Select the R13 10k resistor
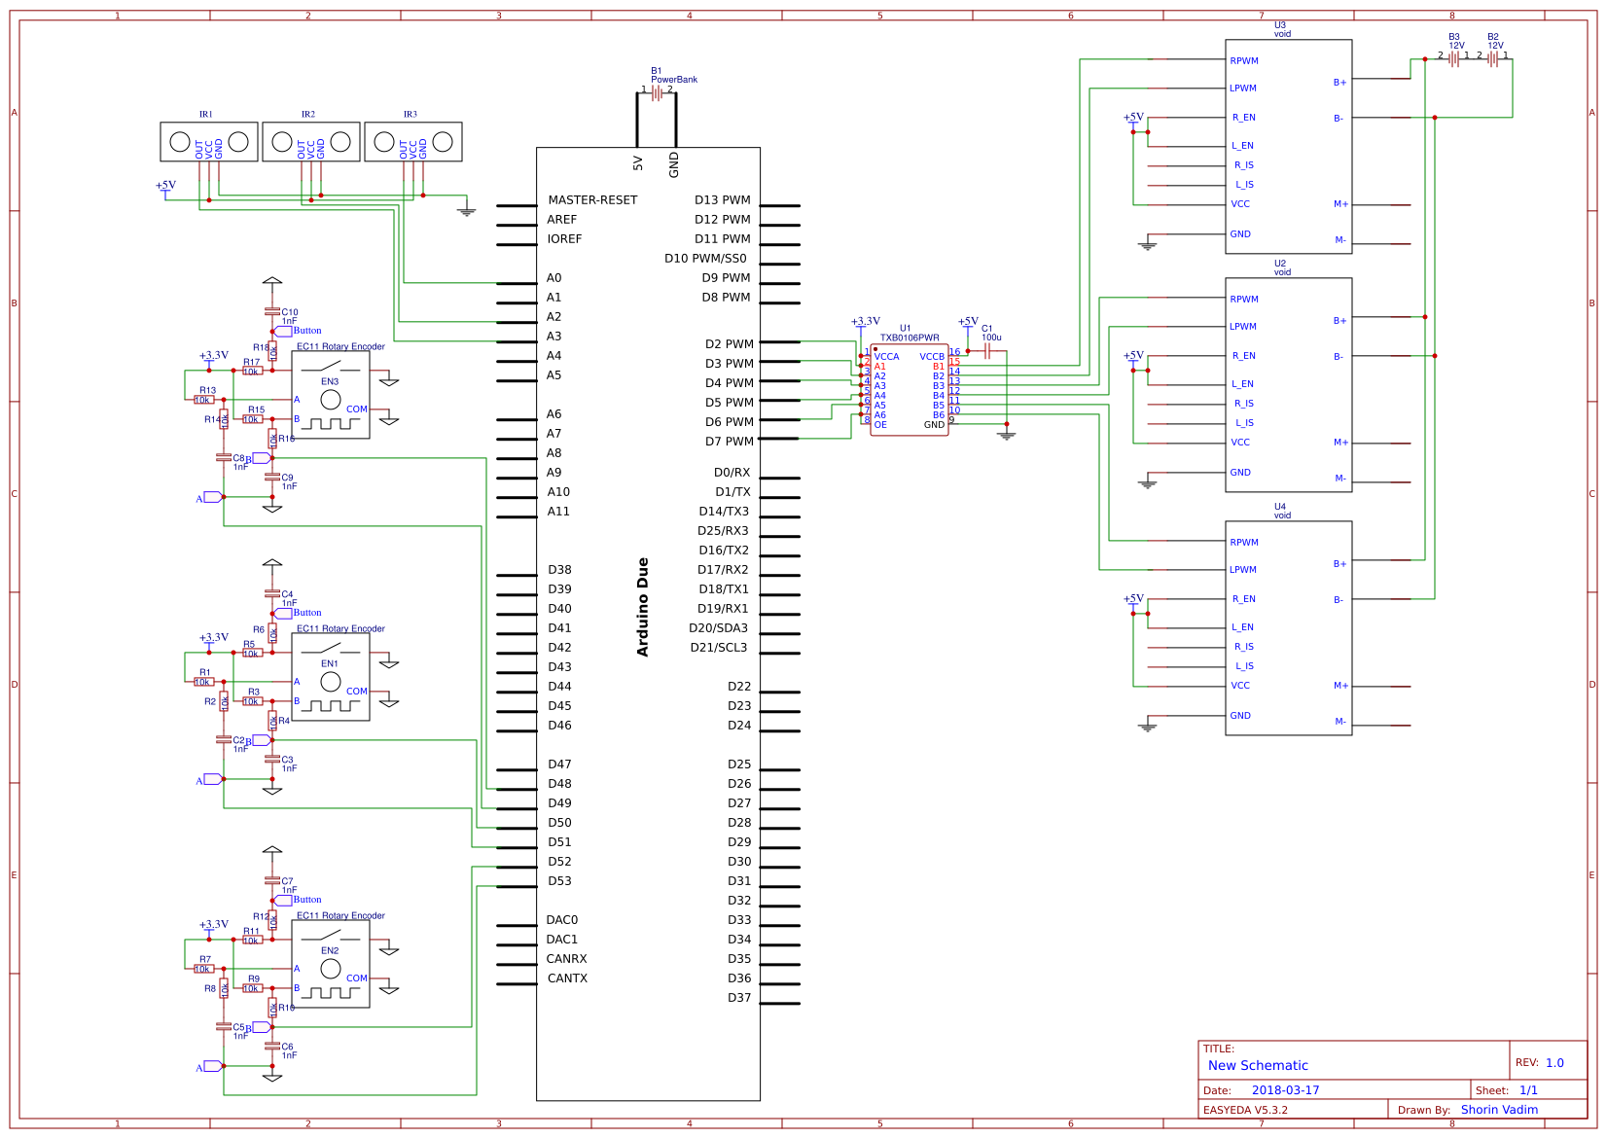The image size is (1607, 1138). 205,399
